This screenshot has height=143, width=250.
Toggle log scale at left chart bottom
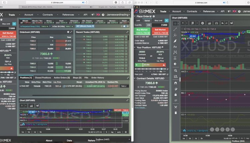[x=112, y=132]
